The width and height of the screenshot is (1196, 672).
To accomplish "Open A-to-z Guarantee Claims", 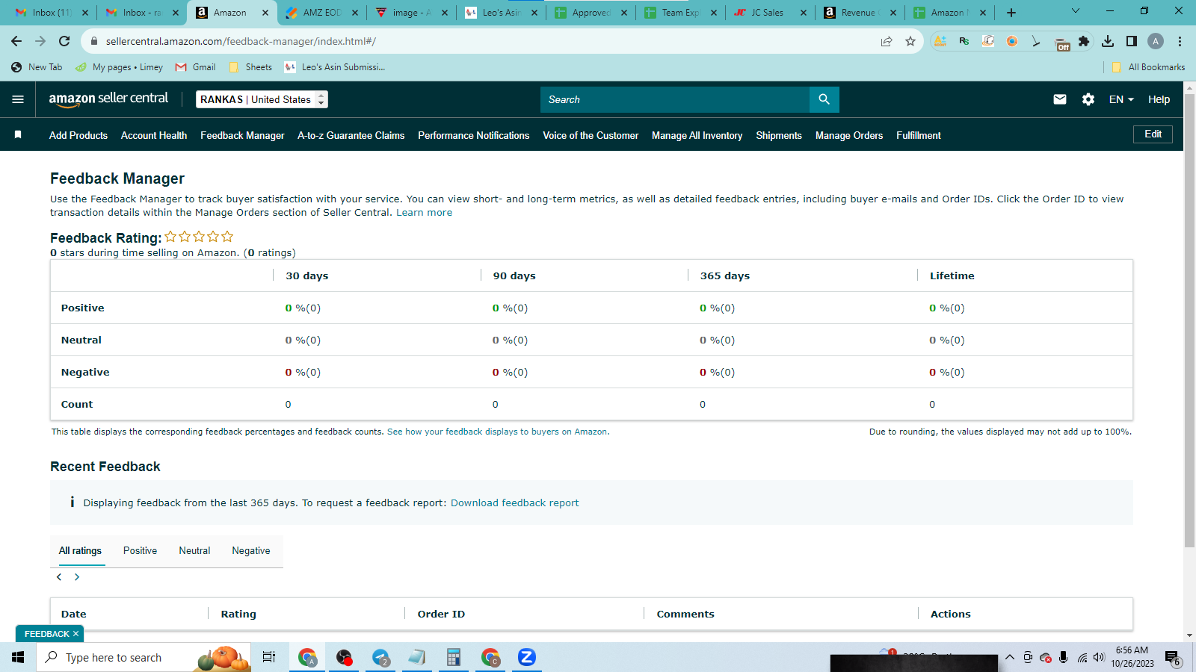I will click(351, 135).
